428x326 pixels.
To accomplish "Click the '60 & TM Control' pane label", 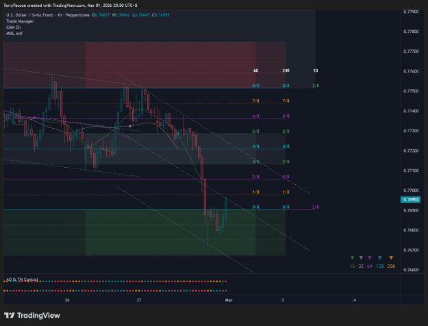I will pyautogui.click(x=22, y=279).
